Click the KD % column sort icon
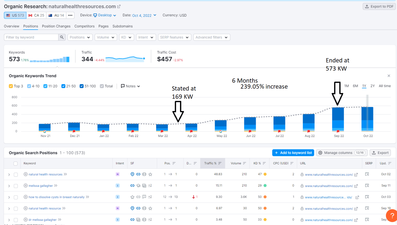 point(264,163)
